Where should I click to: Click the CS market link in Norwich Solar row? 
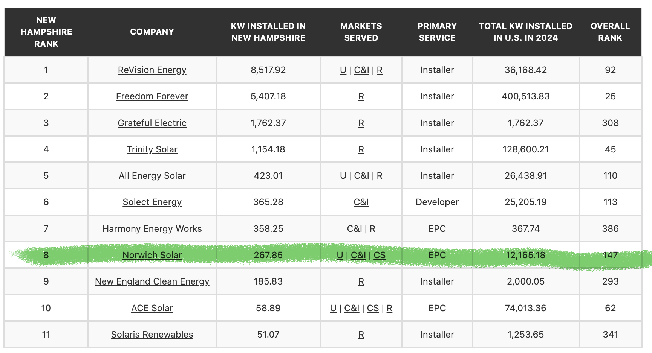(x=380, y=255)
